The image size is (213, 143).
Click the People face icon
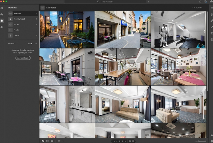pyautogui.click(x=10, y=30)
